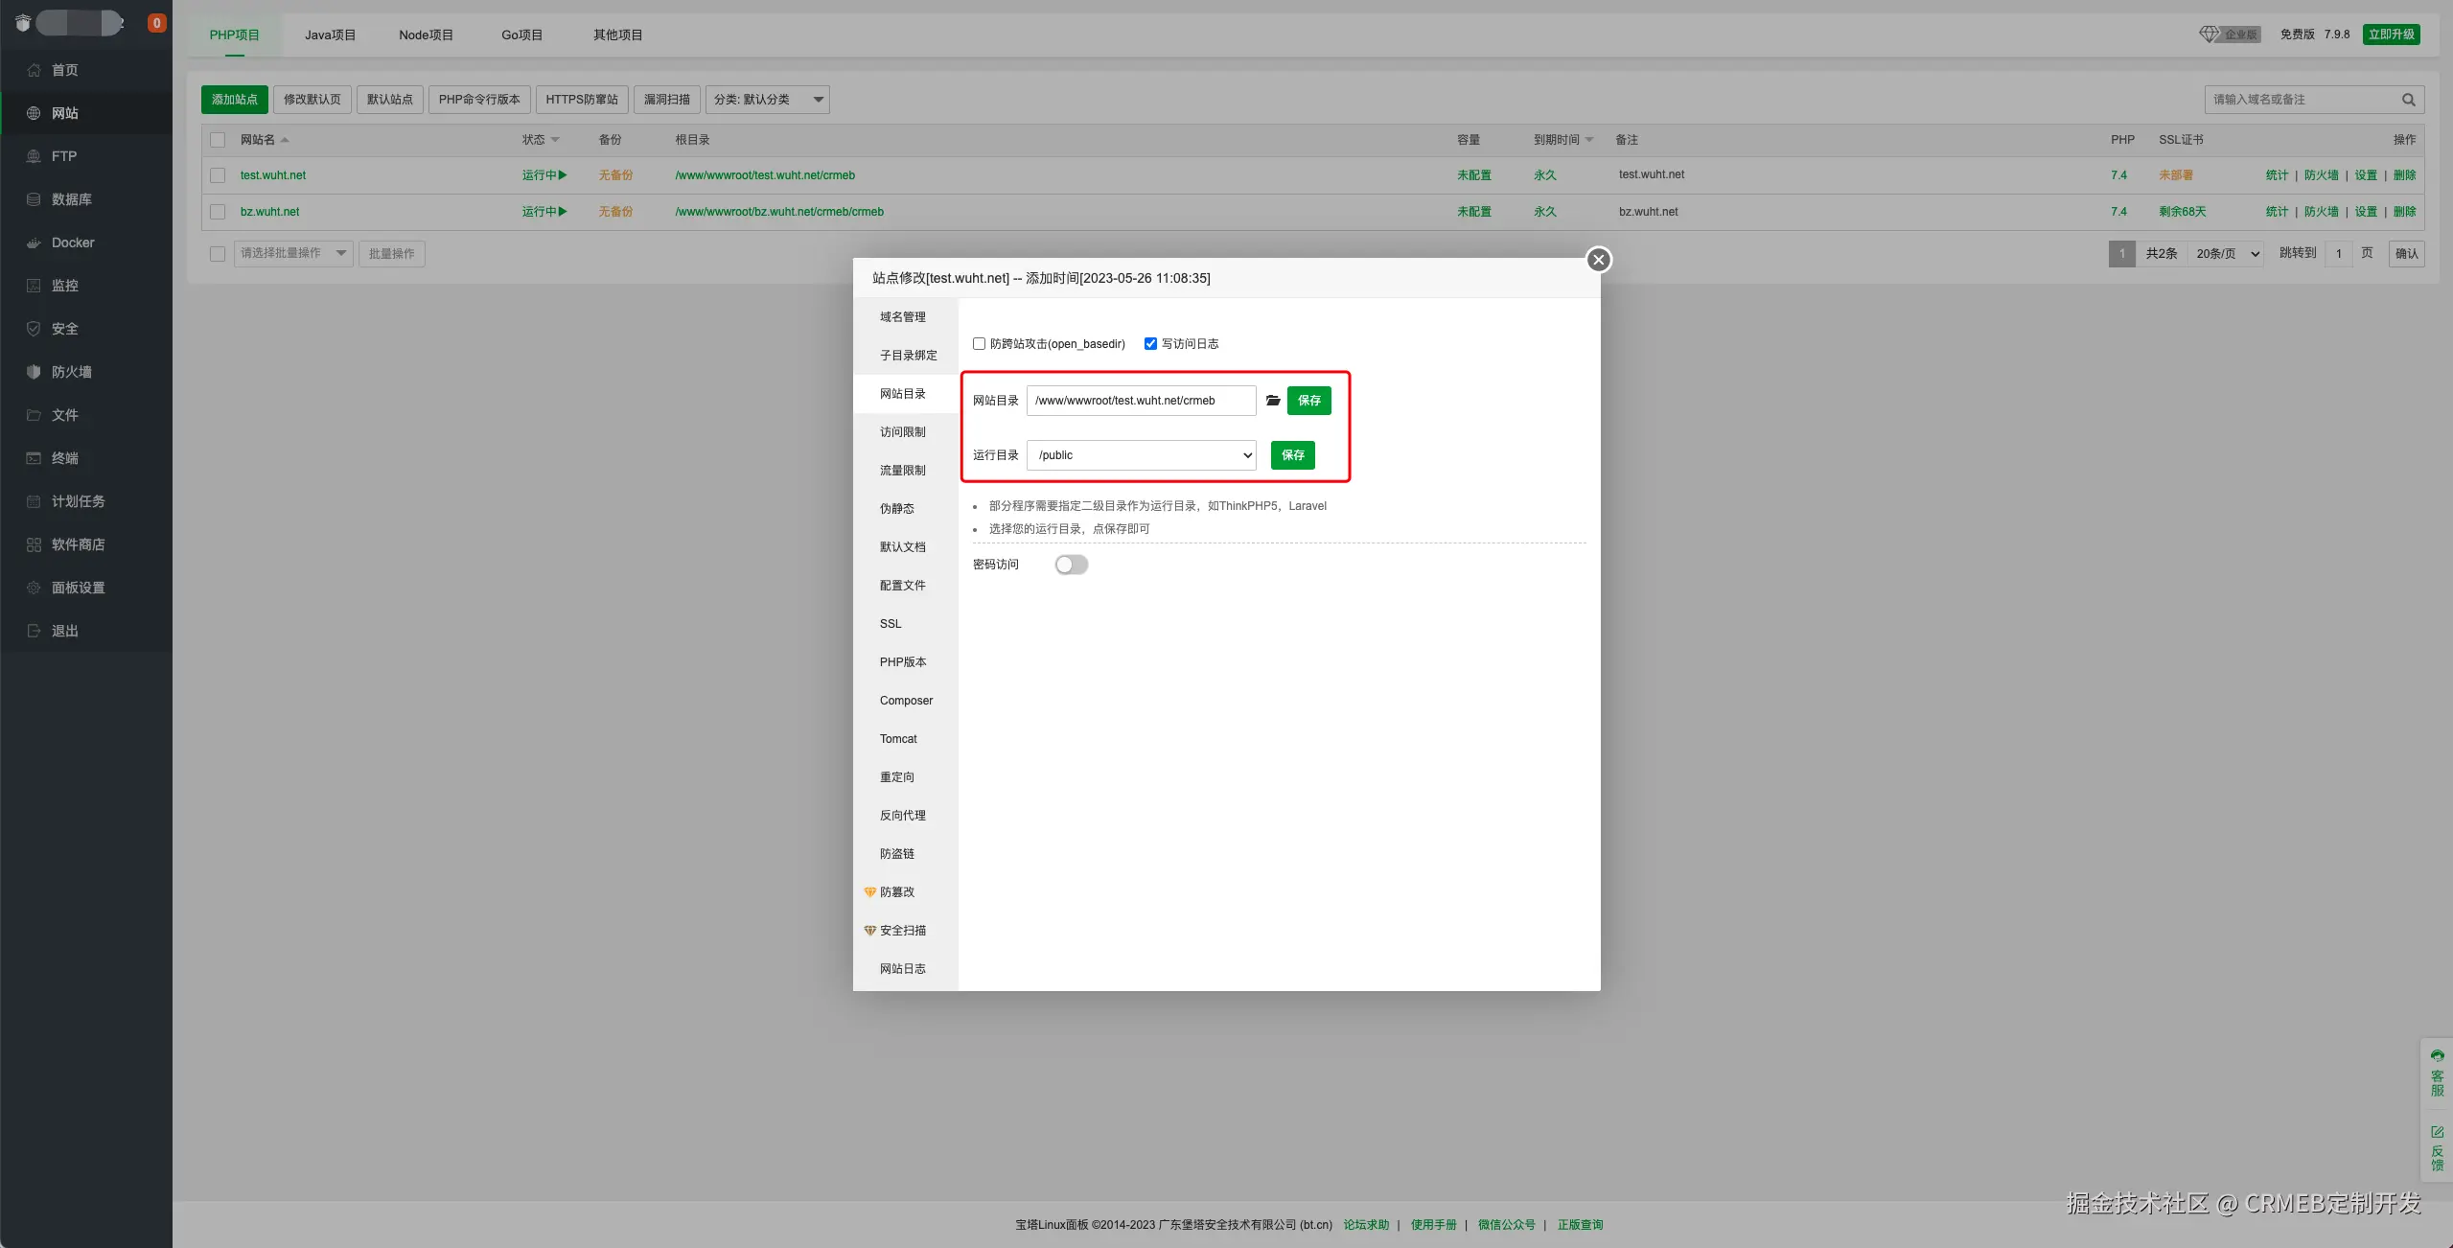The height and width of the screenshot is (1248, 2453).
Task: Click the folder browse icon beside website directory
Action: click(1272, 401)
